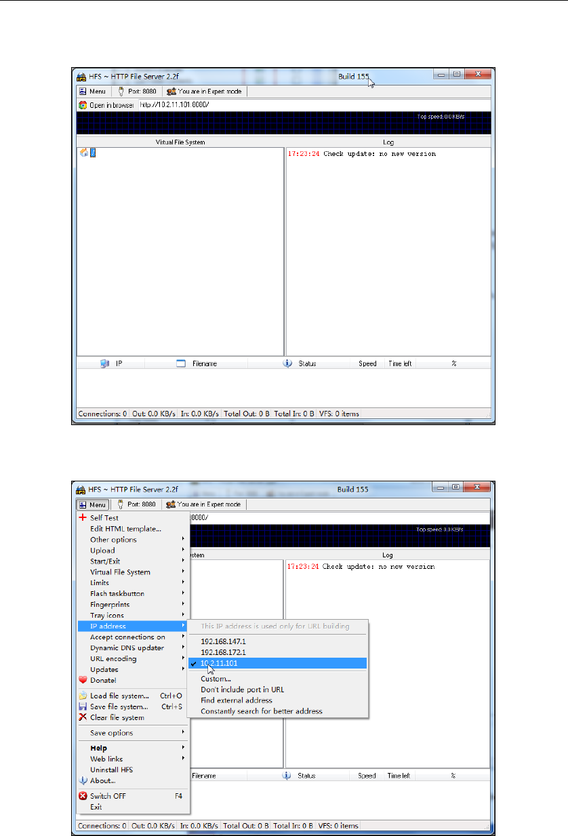Click the checked 10.2.11.101 address entry
Image resolution: width=568 pixels, height=836 pixels.
pyautogui.click(x=278, y=662)
